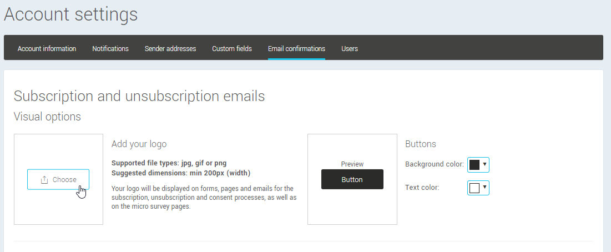Click the upload icon inside the Choose button

(x=44, y=180)
